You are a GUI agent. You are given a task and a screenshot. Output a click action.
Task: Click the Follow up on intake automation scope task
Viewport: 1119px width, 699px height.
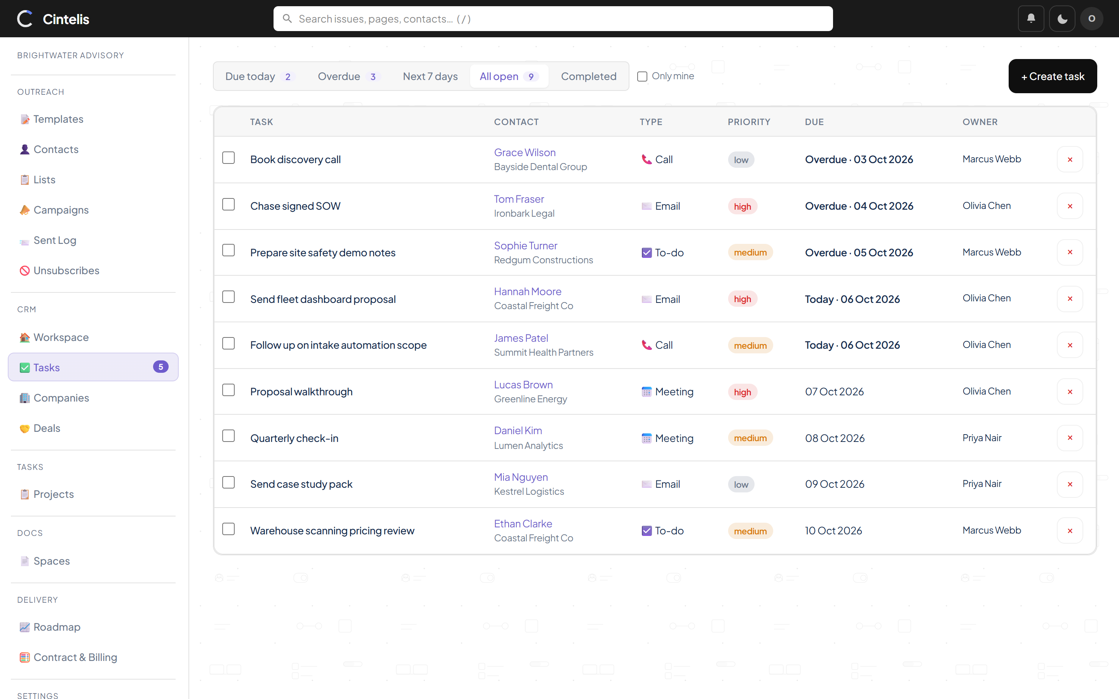tap(338, 345)
